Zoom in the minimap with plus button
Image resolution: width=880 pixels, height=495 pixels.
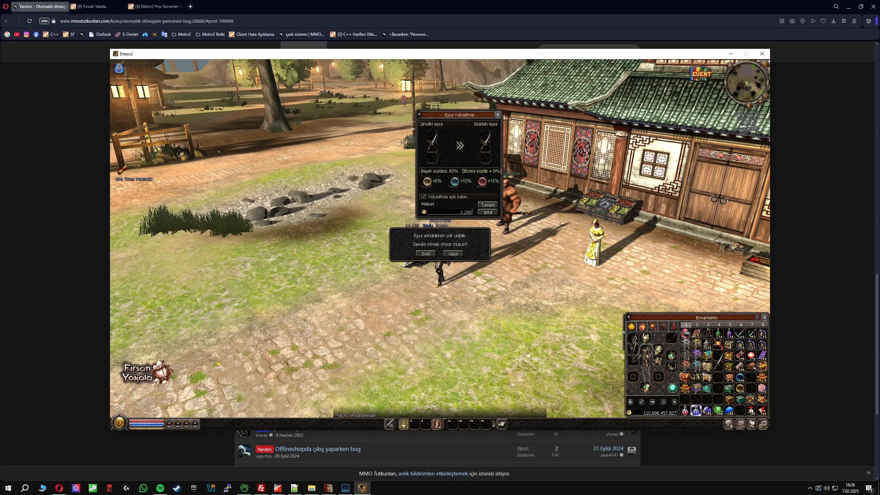click(760, 102)
